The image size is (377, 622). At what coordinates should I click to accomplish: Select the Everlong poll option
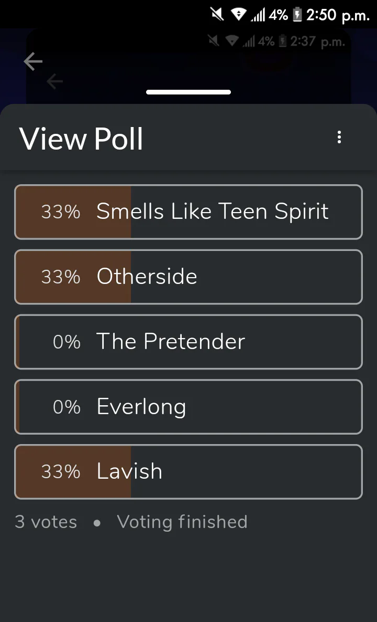(x=188, y=407)
